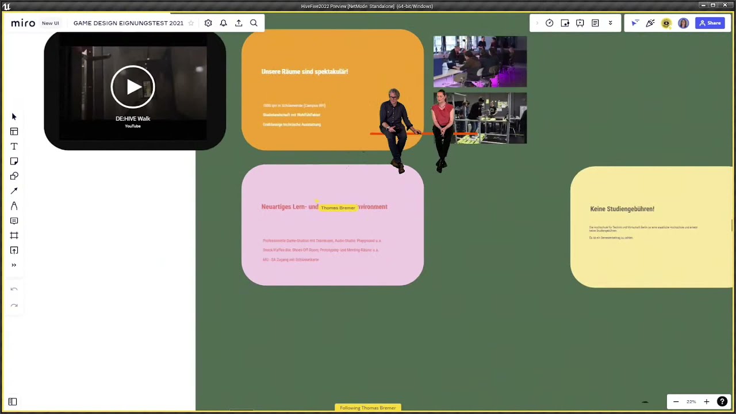
Task: Open board settings gear
Action: click(x=208, y=23)
